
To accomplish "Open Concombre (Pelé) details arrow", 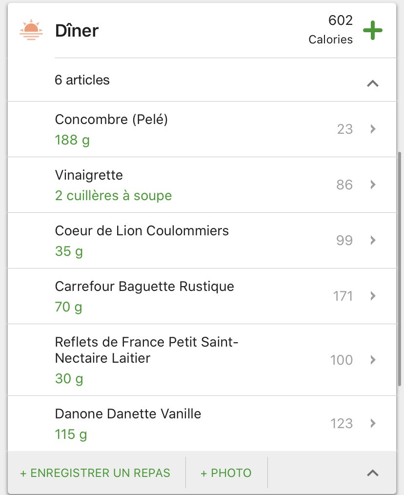I will click(373, 129).
